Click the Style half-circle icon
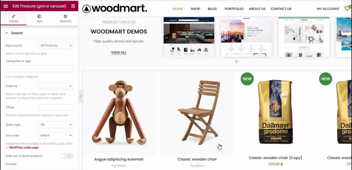The width and height of the screenshot is (352, 170). click(39, 17)
